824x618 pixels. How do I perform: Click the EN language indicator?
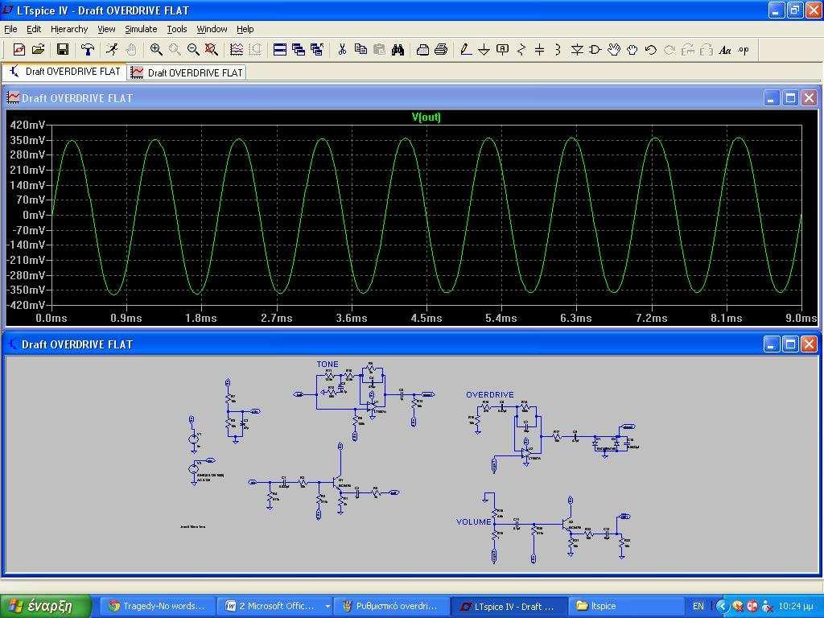point(698,606)
